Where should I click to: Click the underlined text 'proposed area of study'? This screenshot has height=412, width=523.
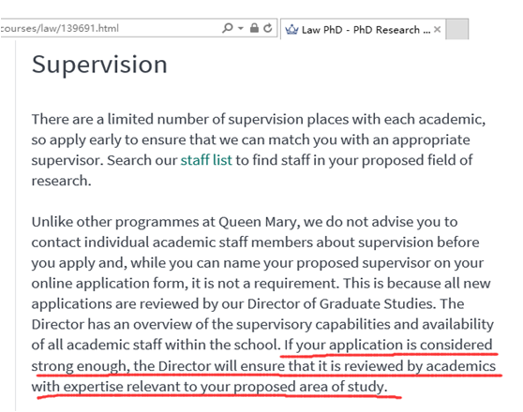(308, 387)
